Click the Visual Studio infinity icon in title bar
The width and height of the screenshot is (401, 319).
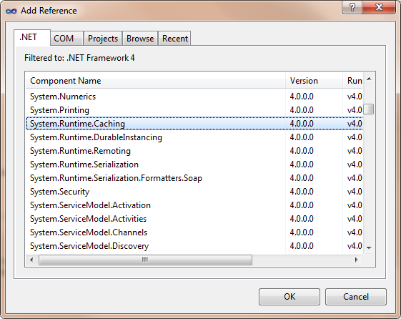point(11,11)
